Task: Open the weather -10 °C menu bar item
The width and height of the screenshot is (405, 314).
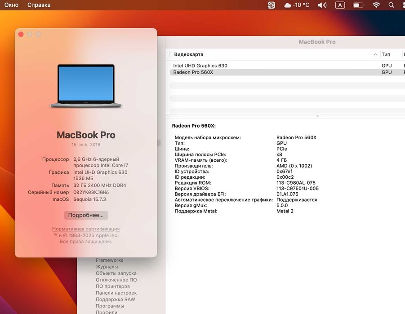Action: 297,5
